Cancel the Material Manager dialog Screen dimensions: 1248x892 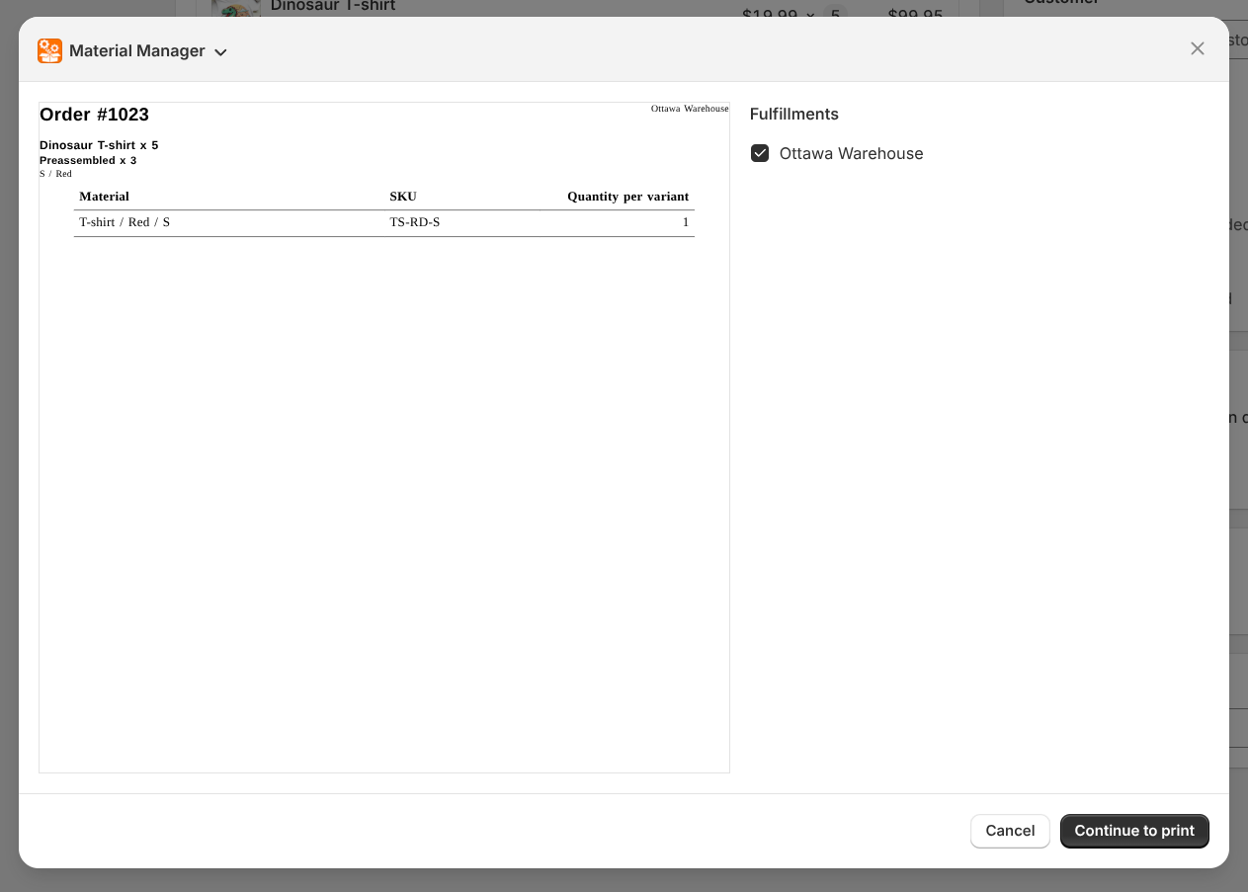[x=1010, y=831]
